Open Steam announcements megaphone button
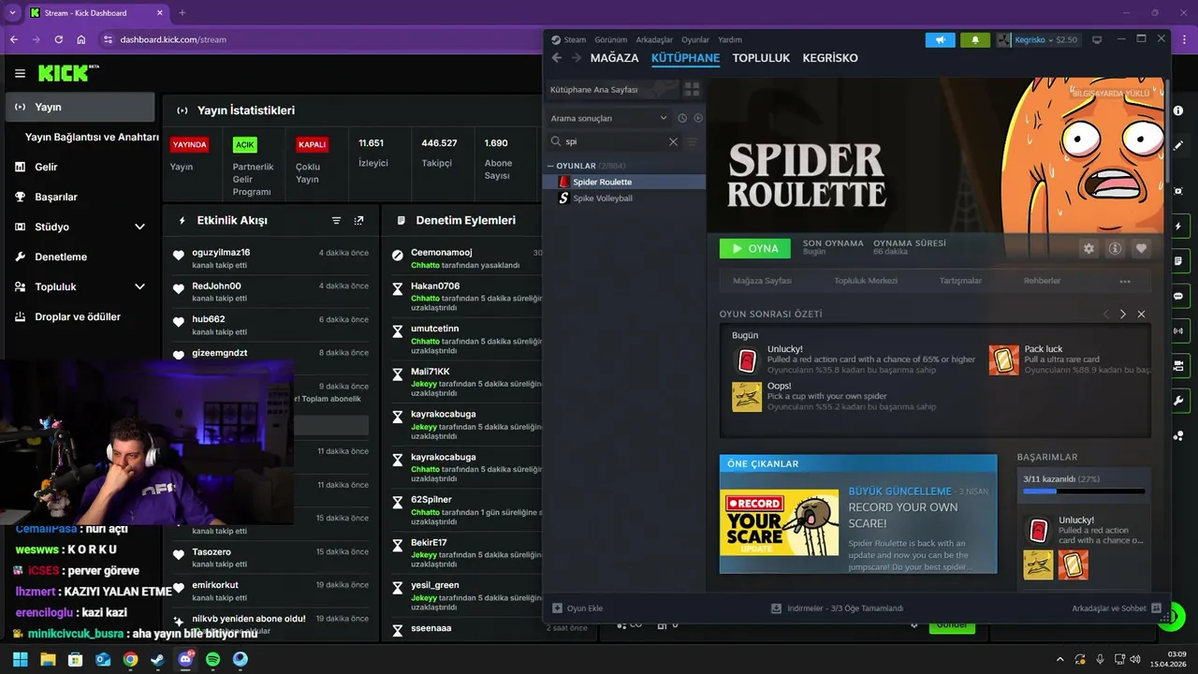 coord(941,40)
